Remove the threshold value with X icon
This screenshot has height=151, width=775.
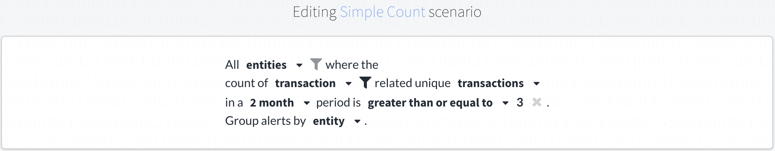[x=537, y=102]
